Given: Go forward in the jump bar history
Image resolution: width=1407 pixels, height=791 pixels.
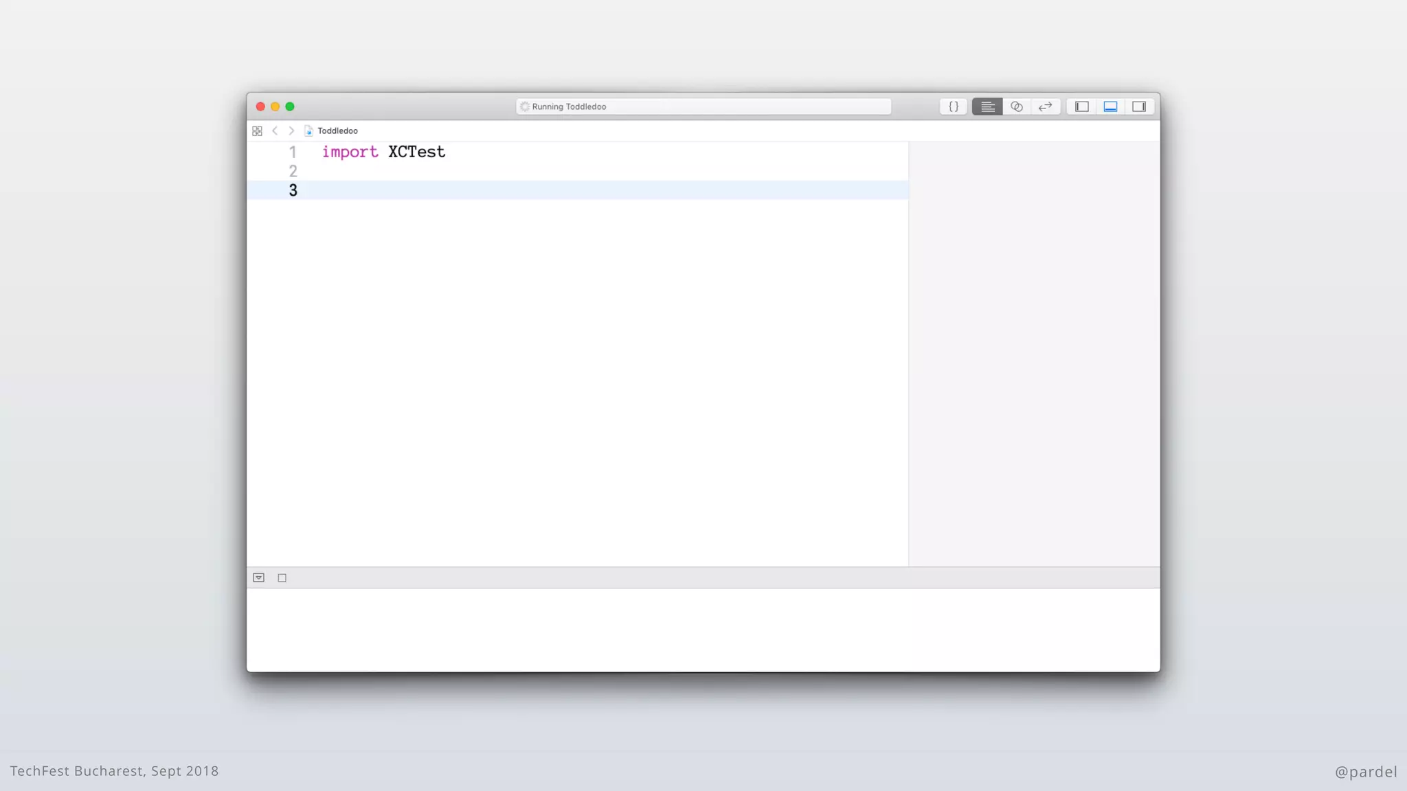Looking at the screenshot, I should 291,130.
